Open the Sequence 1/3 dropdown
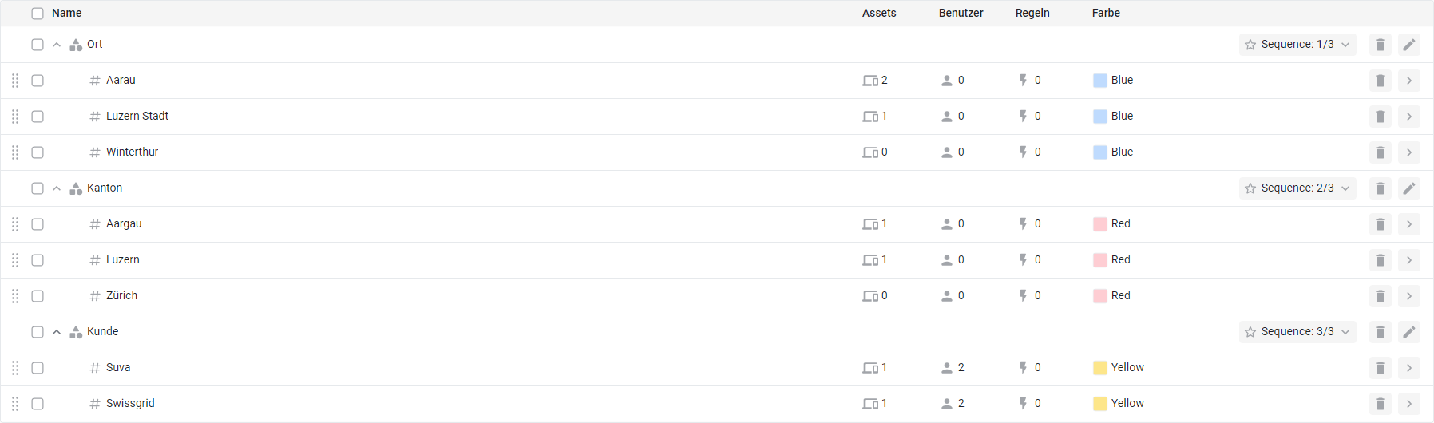This screenshot has width=1434, height=423. (x=1297, y=45)
